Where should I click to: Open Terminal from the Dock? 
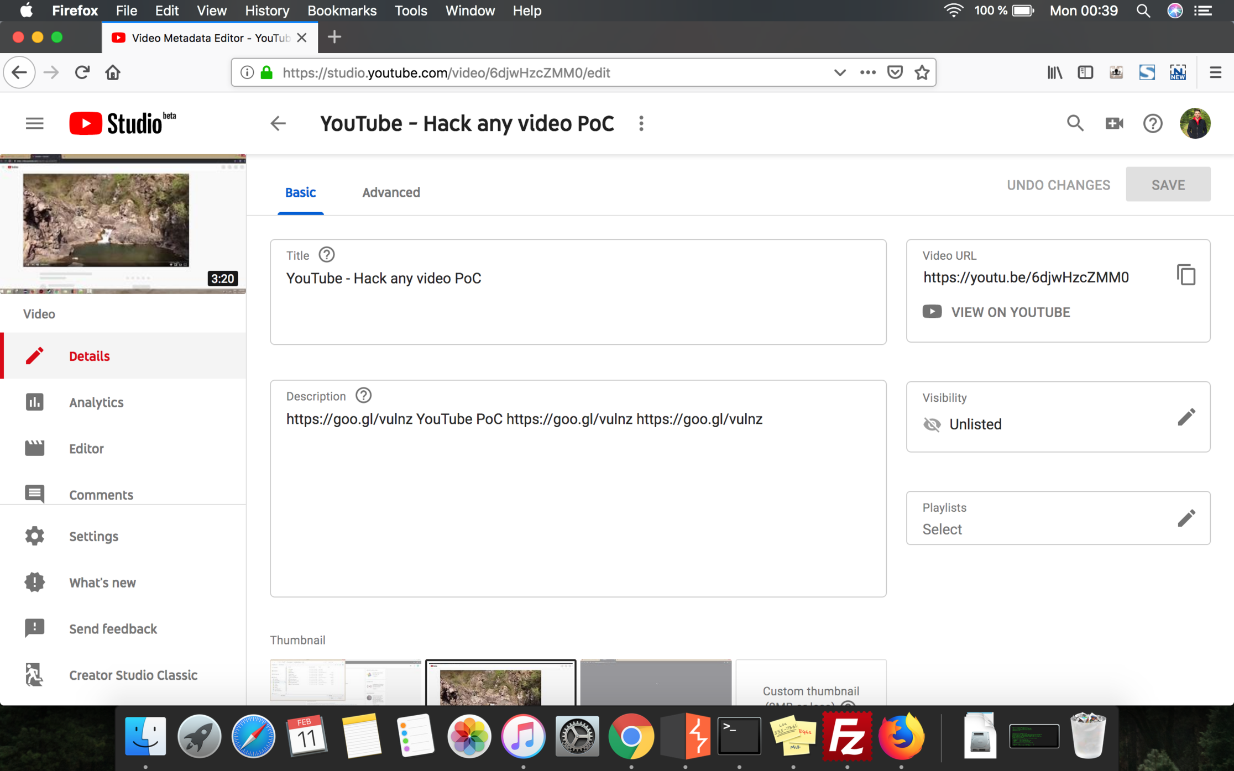point(739,737)
